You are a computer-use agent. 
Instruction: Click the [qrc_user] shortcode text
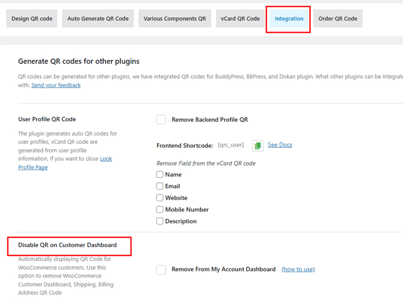232,145
